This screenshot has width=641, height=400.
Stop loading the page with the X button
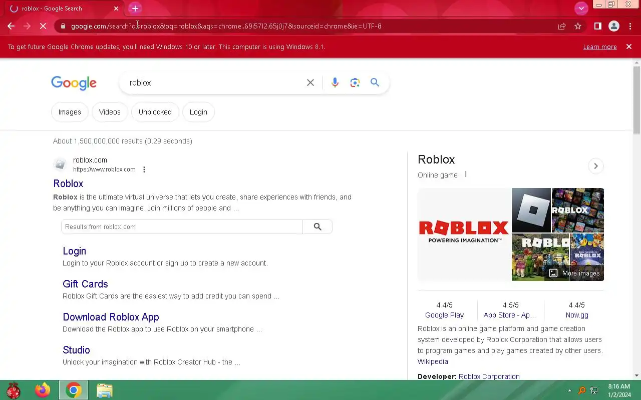pyautogui.click(x=43, y=26)
